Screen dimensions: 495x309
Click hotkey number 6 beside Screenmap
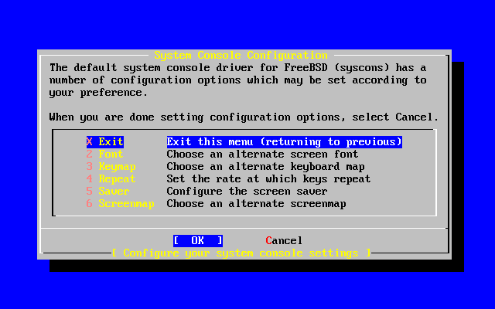(90, 204)
